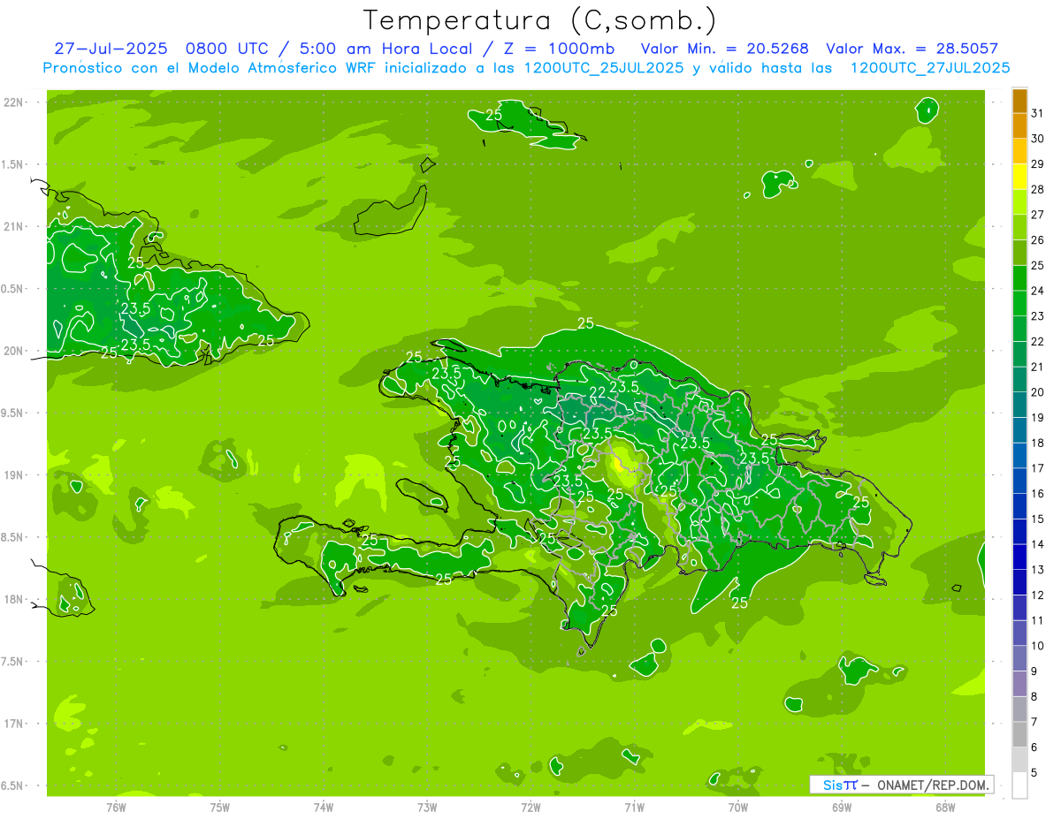Click the colorbar value label "24"

[x=1038, y=291]
